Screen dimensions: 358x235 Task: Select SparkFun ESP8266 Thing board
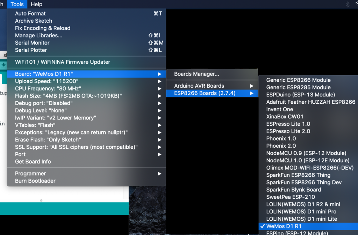[308, 175]
